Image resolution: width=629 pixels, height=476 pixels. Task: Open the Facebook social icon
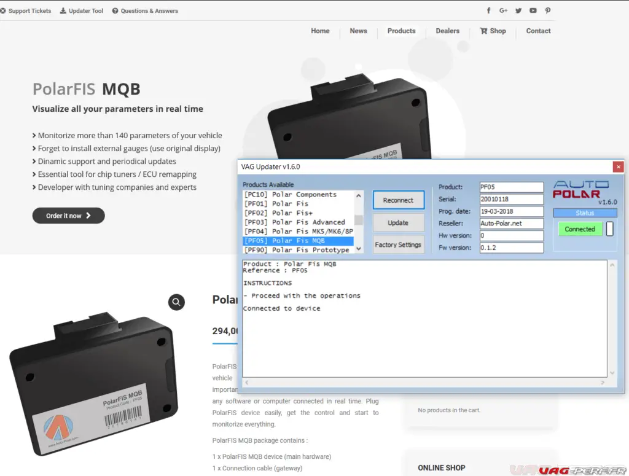click(x=488, y=11)
